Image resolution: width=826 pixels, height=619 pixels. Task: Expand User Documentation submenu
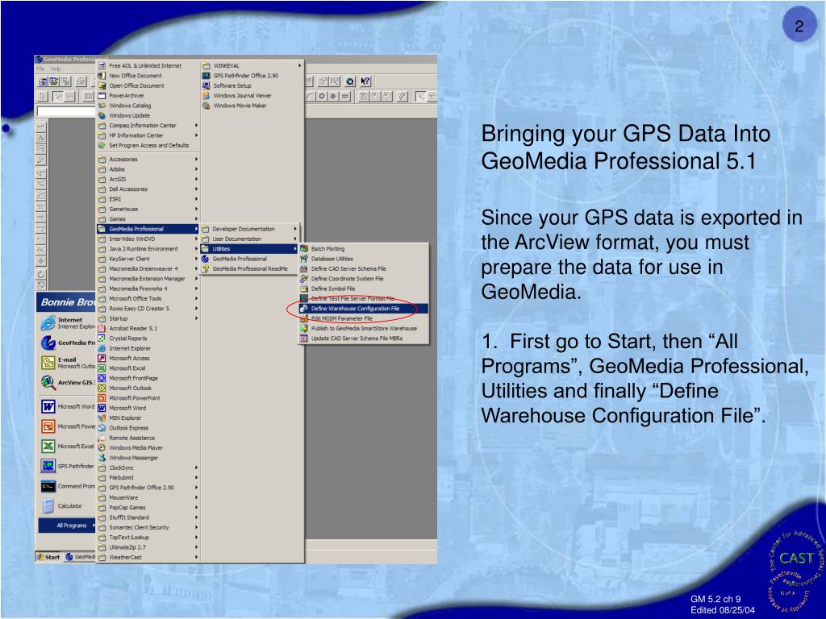coord(250,239)
